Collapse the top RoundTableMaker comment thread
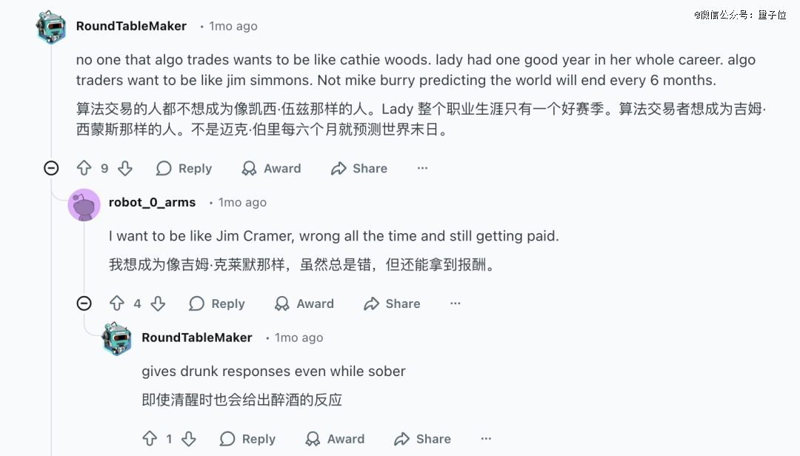 pyautogui.click(x=51, y=169)
